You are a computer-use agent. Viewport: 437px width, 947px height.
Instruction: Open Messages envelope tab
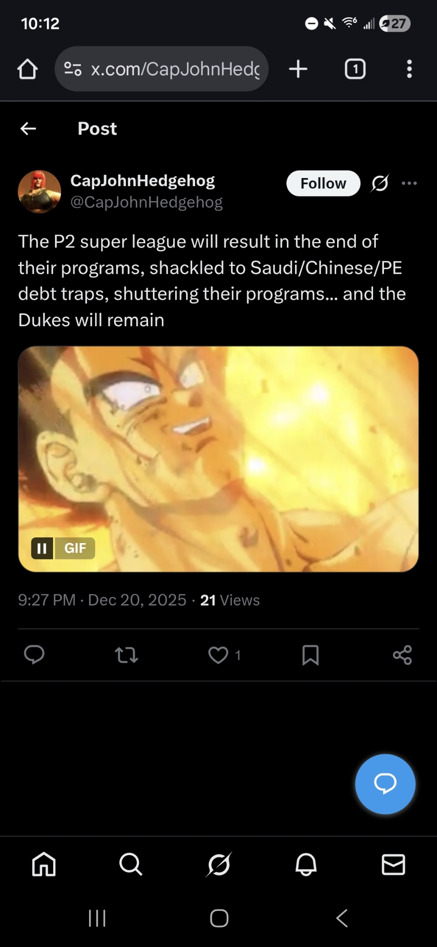(x=393, y=865)
